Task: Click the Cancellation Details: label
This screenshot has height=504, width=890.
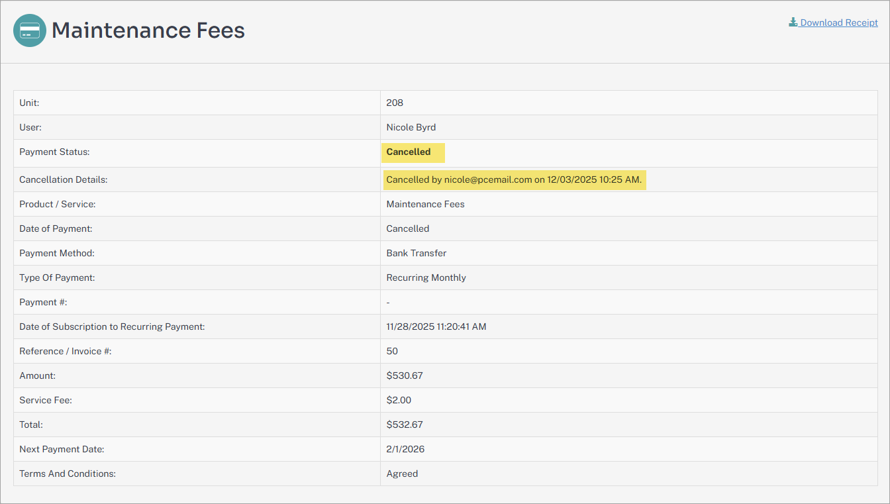Action: click(64, 179)
